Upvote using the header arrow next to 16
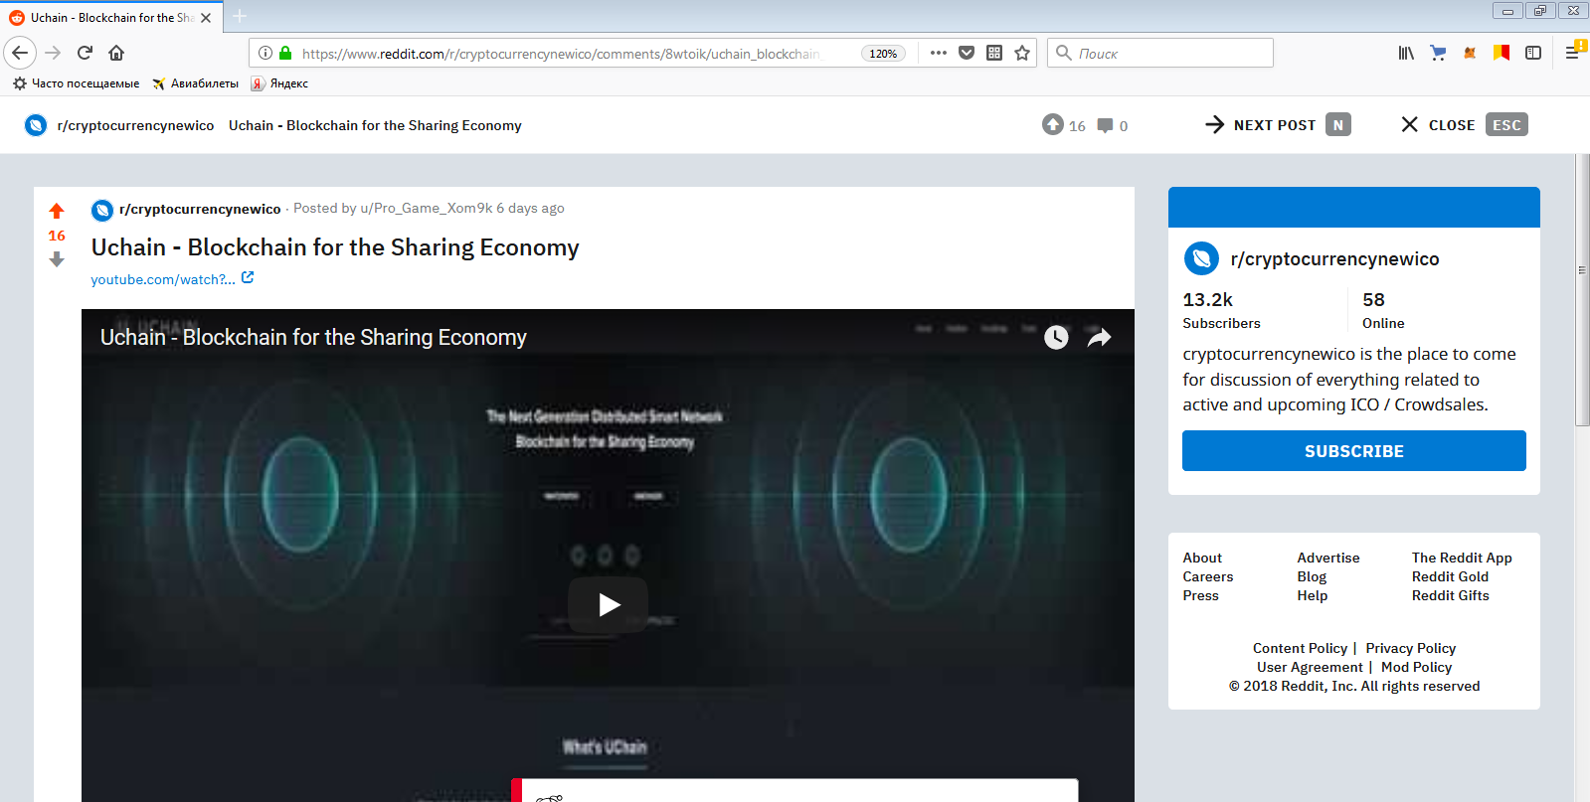 tap(1053, 124)
